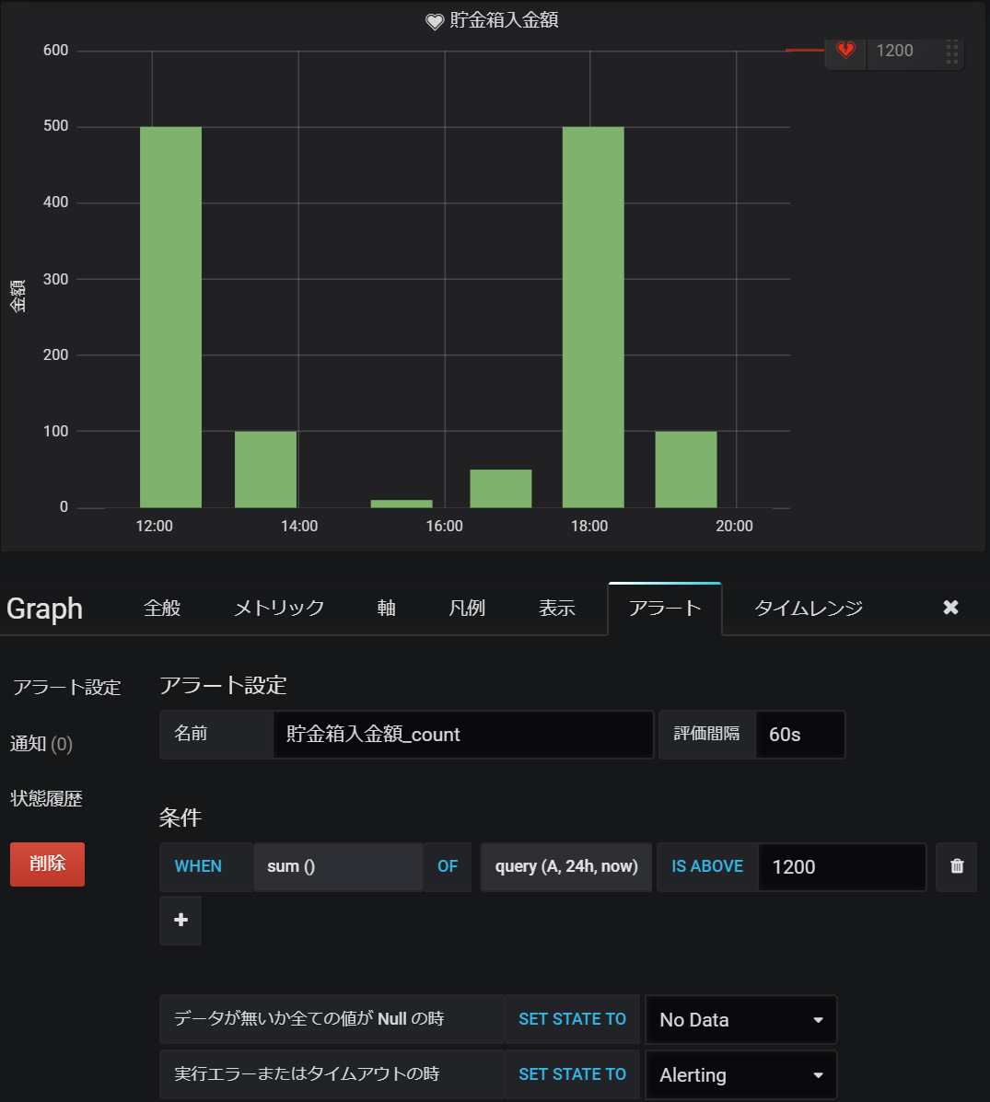Viewport: 990px width, 1102px height.
Task: Select アラート設定 in the side menu
Action: click(x=67, y=688)
